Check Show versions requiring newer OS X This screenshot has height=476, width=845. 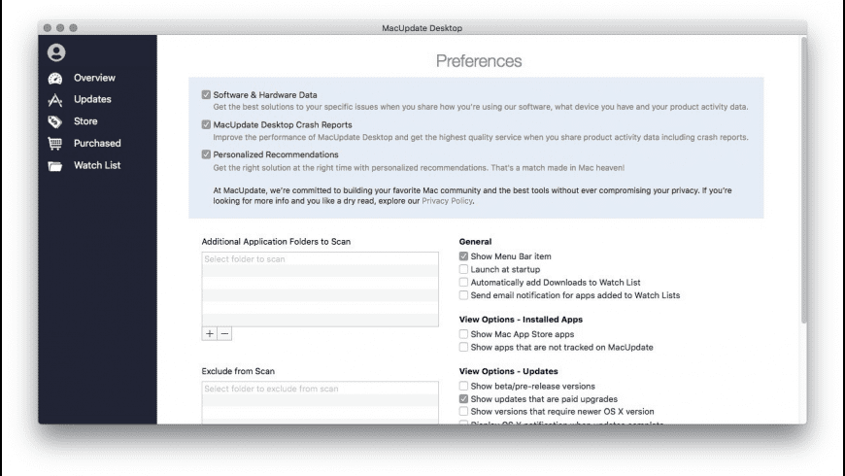[x=463, y=411]
